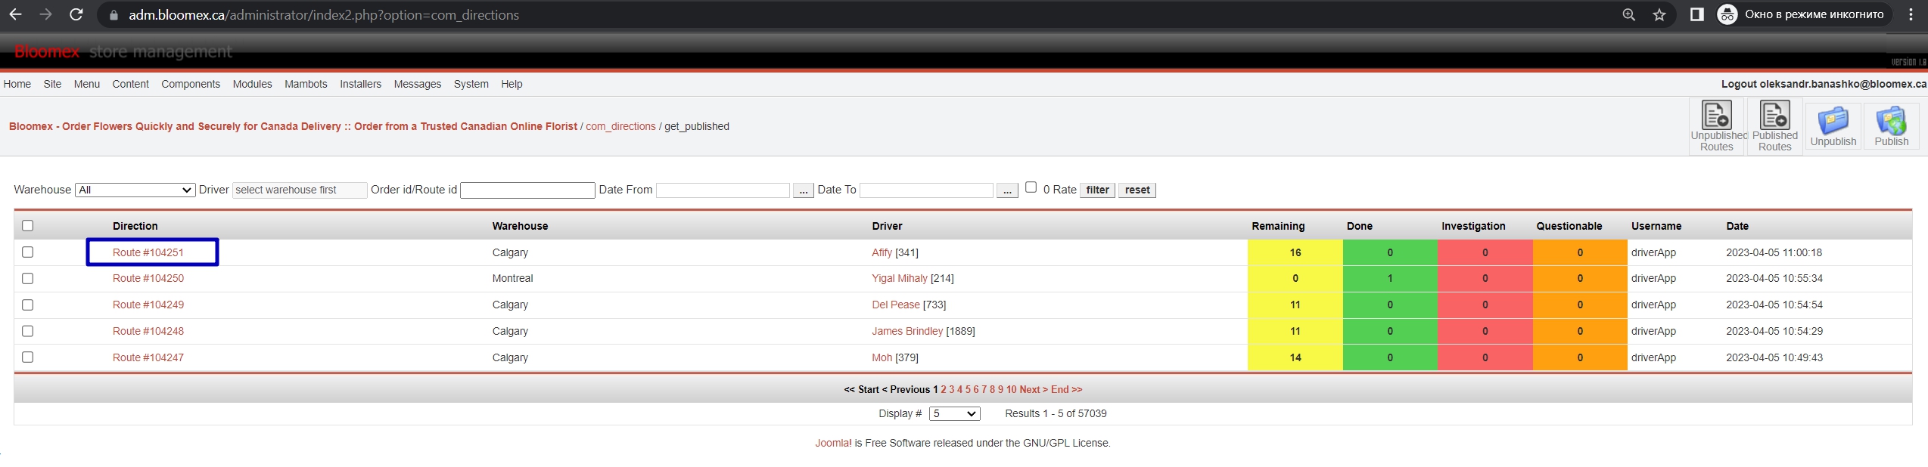Open driver James Brindley link
This screenshot has height=467, width=1928.
click(x=907, y=331)
